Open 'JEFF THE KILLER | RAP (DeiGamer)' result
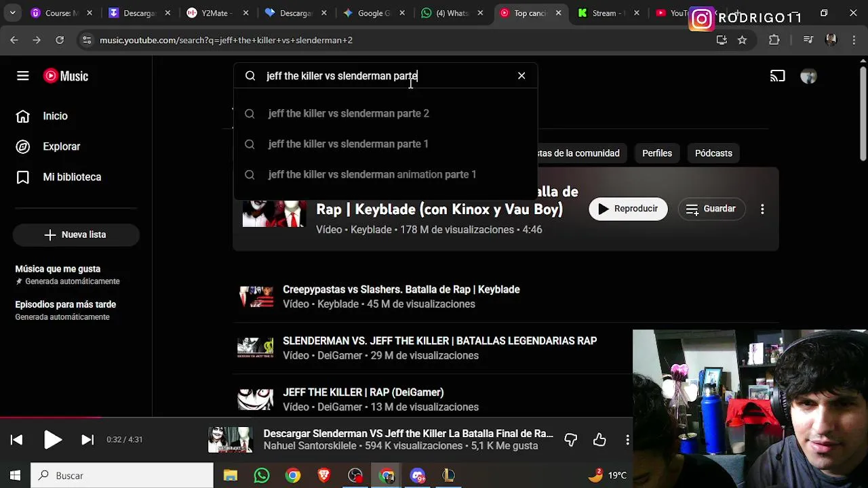The image size is (868, 488). point(363,392)
